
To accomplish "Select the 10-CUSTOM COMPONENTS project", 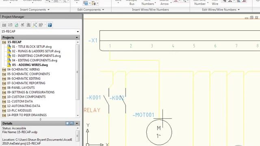I will coord(26,97).
